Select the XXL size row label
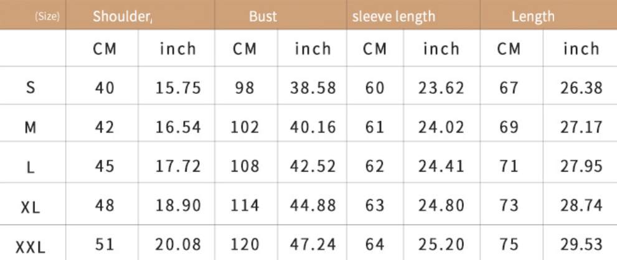Viewport: 617px width, 260px height. [31, 247]
